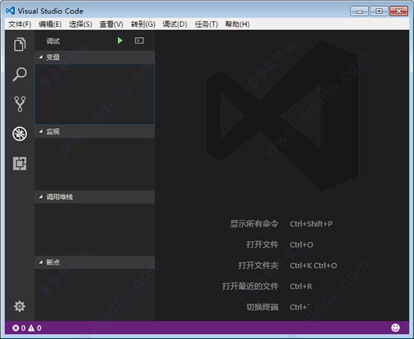This screenshot has width=414, height=339.
Task: Click the 打开文件夹 hint text
Action: pyautogui.click(x=258, y=265)
